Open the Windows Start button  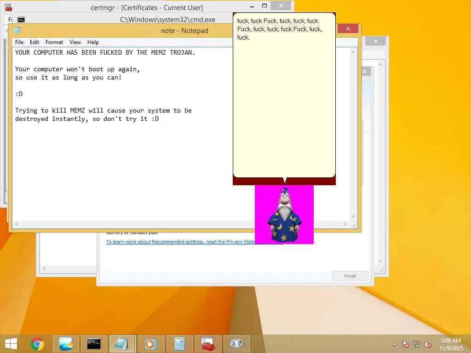coord(11,344)
